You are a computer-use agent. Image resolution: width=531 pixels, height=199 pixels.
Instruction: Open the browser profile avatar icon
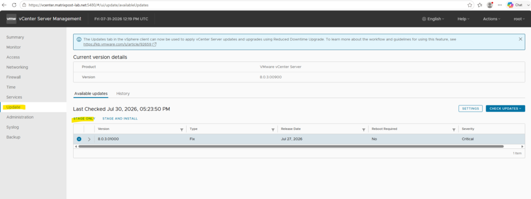coord(490,5)
